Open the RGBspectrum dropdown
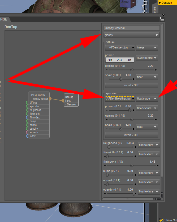Image resolution: width=177 pixels, height=222 pixels. (147, 58)
